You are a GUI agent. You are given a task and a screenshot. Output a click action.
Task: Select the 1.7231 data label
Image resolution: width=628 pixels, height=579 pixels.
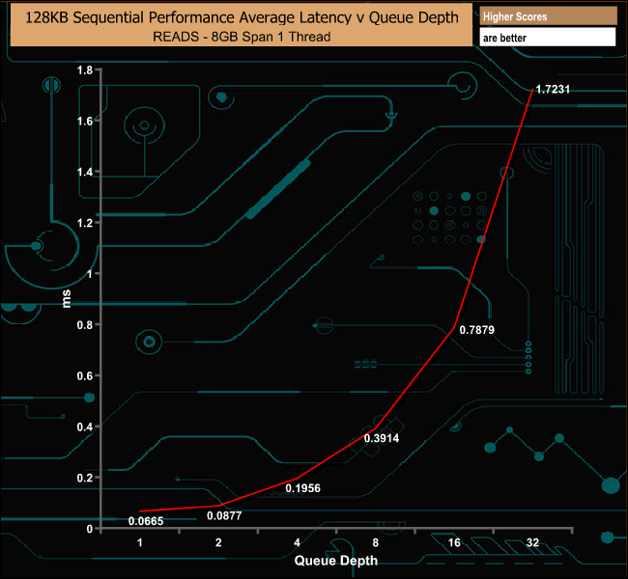coord(553,89)
